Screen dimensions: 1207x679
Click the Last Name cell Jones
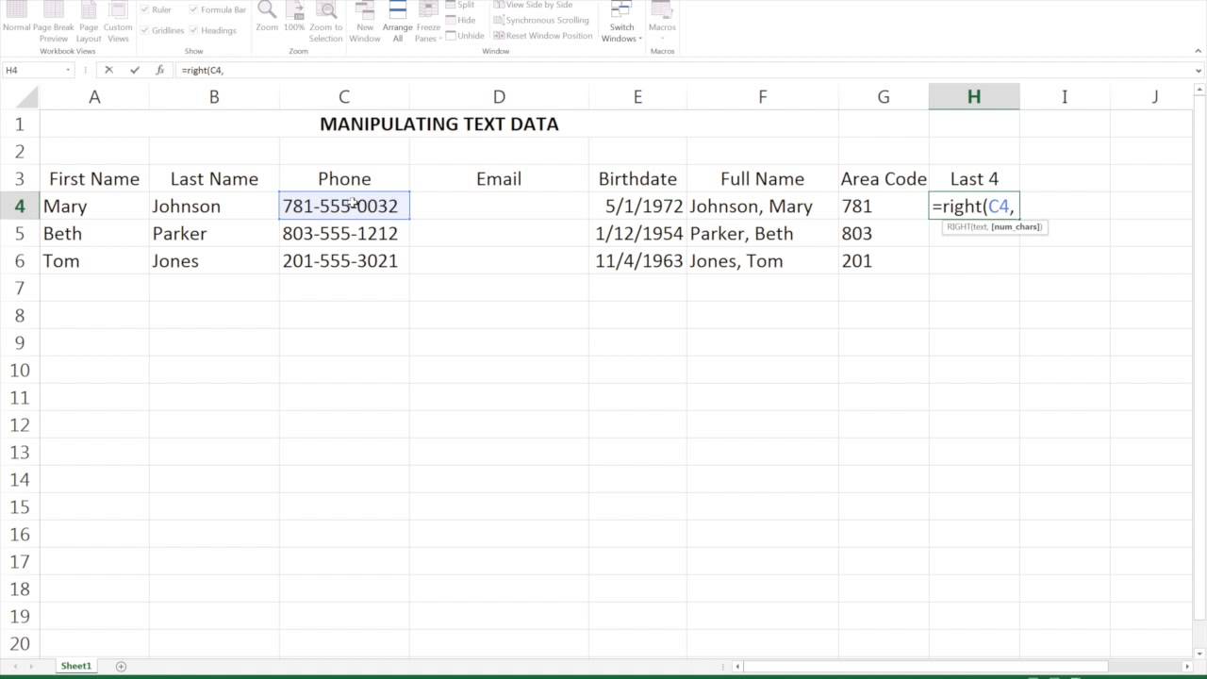pyautogui.click(x=214, y=260)
